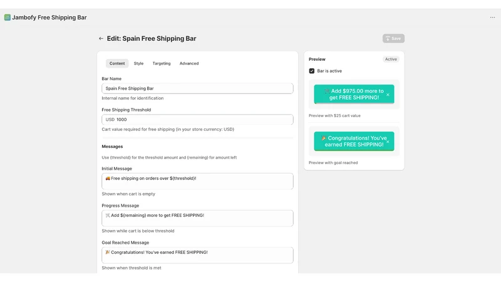
Task: Click 'Shown when threshold is met' hint
Action: tap(132, 268)
